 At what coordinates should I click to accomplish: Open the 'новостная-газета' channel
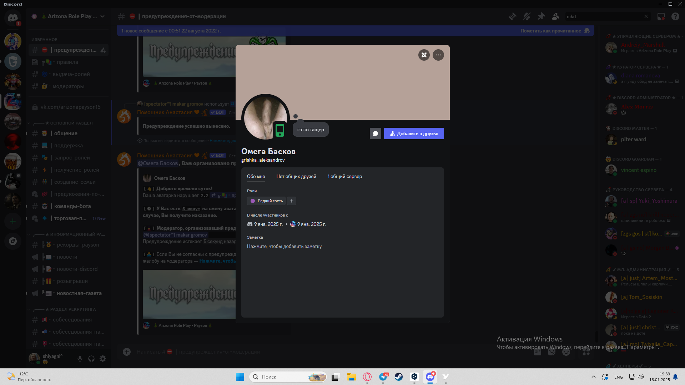pyautogui.click(x=69, y=293)
